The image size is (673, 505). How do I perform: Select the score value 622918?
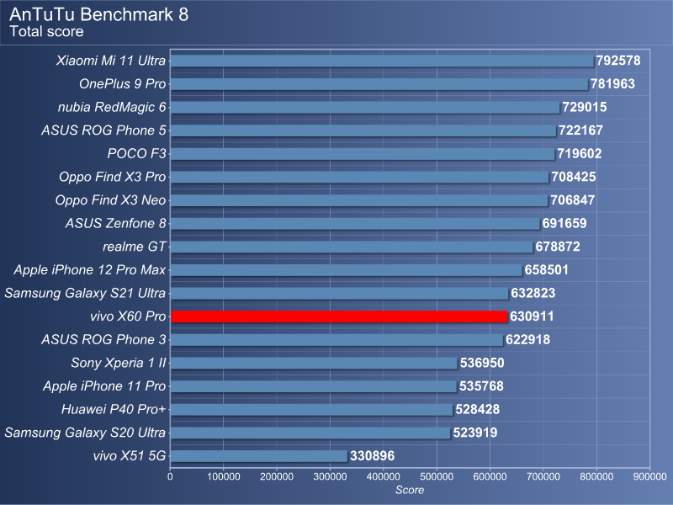[527, 339]
